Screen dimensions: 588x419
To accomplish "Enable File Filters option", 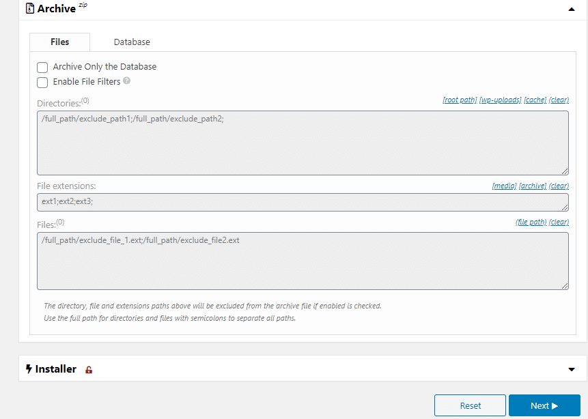I will pyautogui.click(x=42, y=82).
